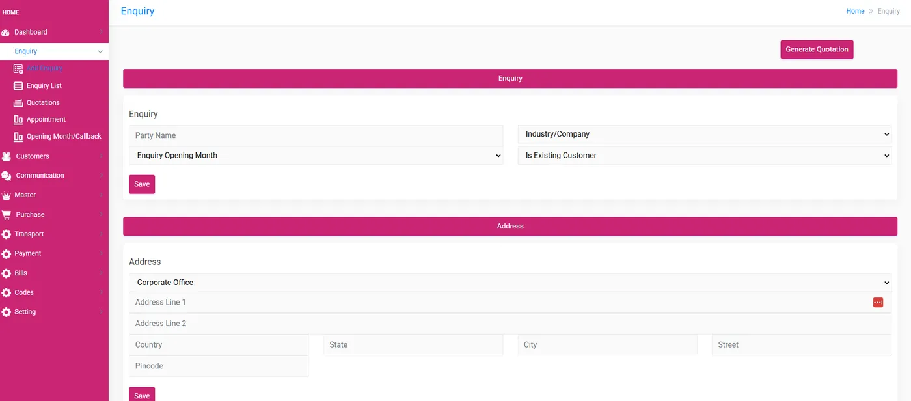Click the Purchase shopping cart icon
The image size is (911, 401).
(x=7, y=215)
